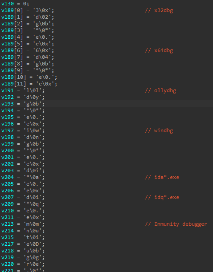The image size is (213, 272).
Task: Select variable v199
Action: (x=8, y=144)
